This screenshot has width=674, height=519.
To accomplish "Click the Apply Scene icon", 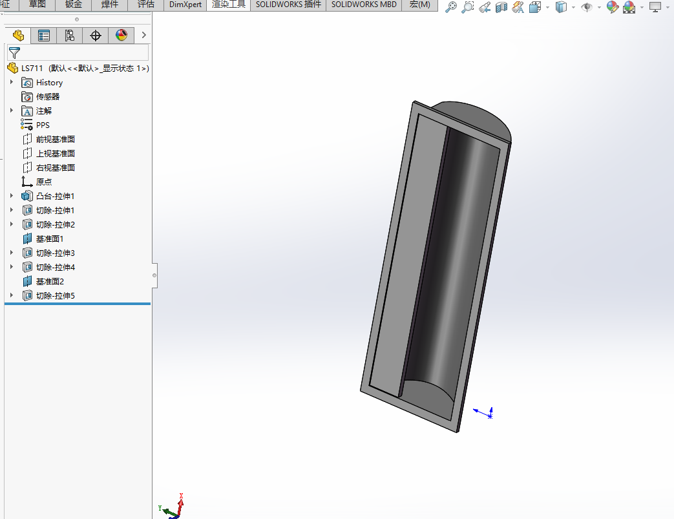I will click(629, 7).
